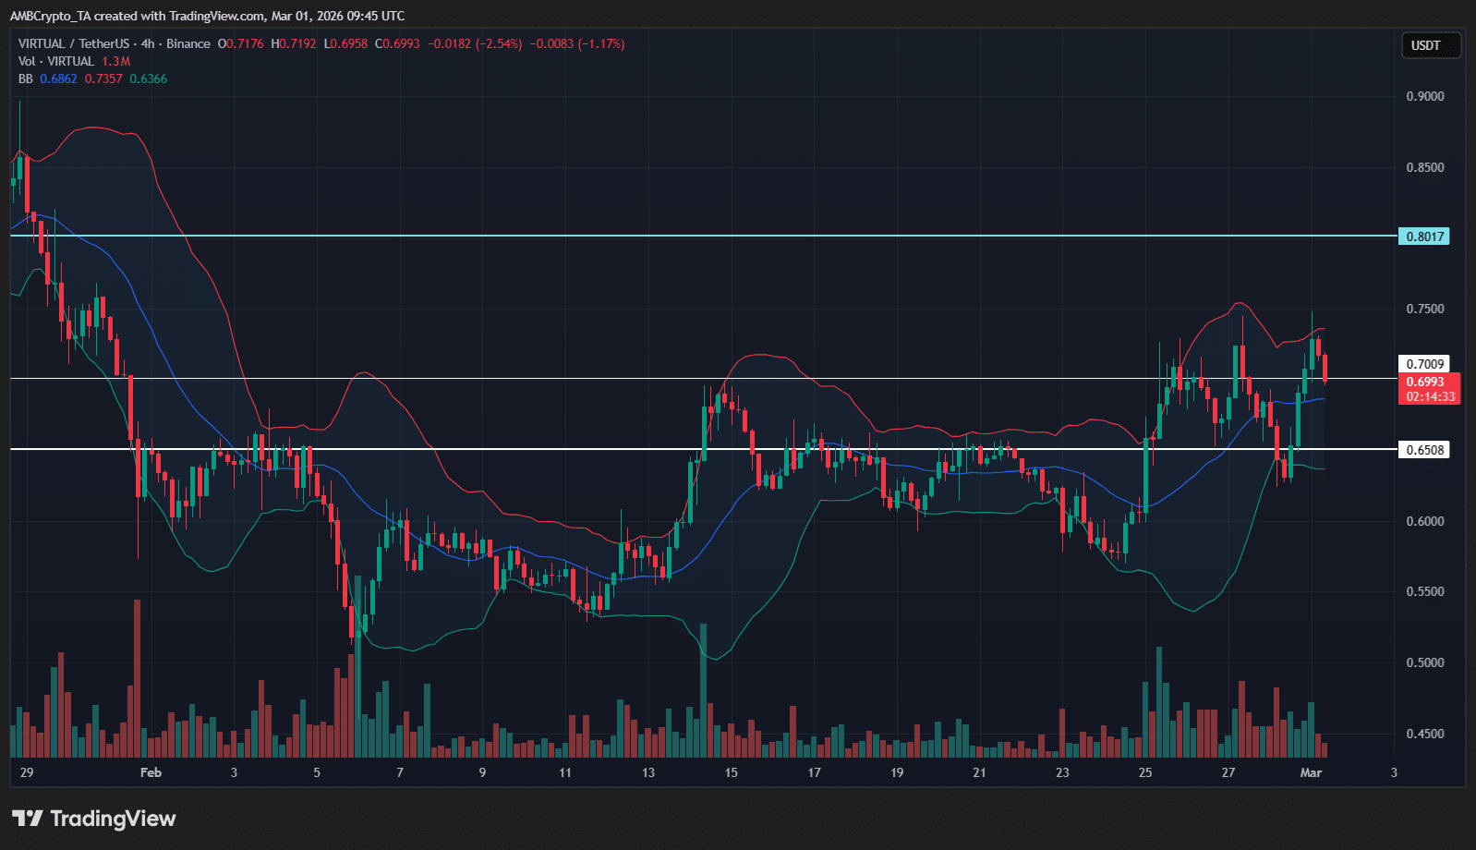Select the BB indicator legend
1476x850 pixels.
pos(26,79)
